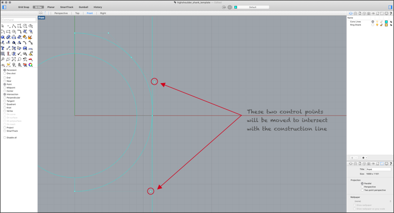Select the arrow pointer selection tool
The image size is (394, 213).
(x=3, y=26)
